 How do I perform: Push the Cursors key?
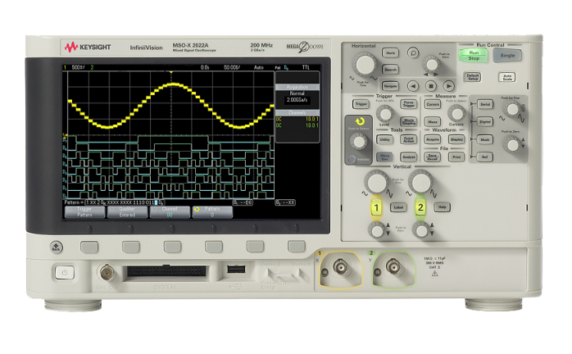coord(433,104)
